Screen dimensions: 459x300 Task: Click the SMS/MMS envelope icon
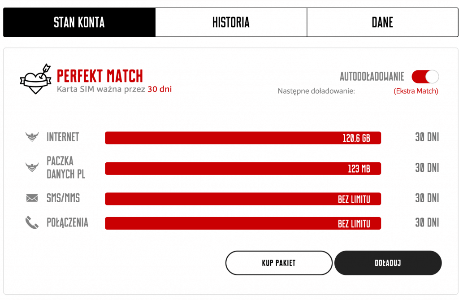(x=32, y=199)
